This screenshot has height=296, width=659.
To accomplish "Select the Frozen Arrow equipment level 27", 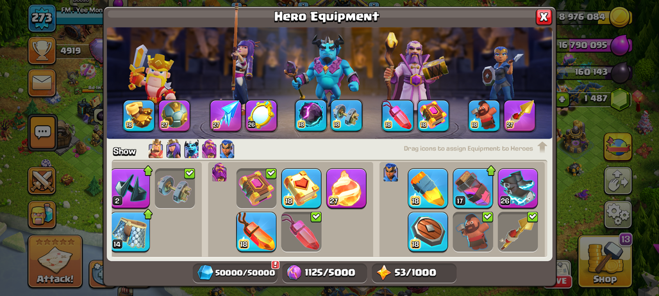I will (x=226, y=116).
